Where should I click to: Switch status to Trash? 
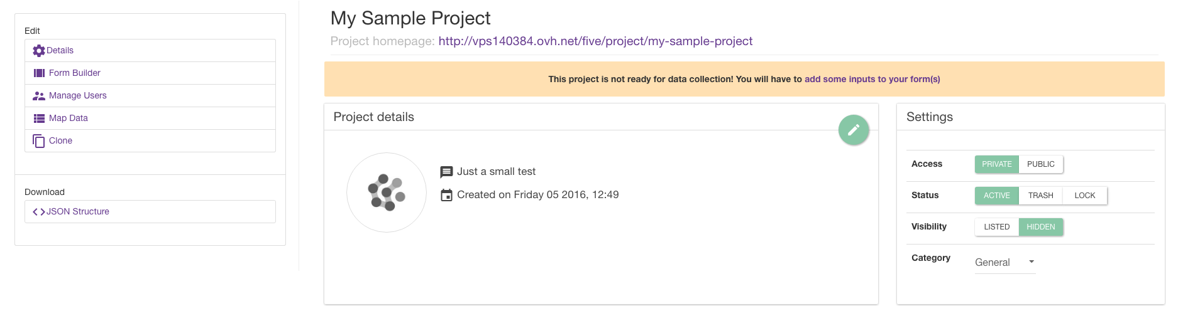coord(1041,196)
